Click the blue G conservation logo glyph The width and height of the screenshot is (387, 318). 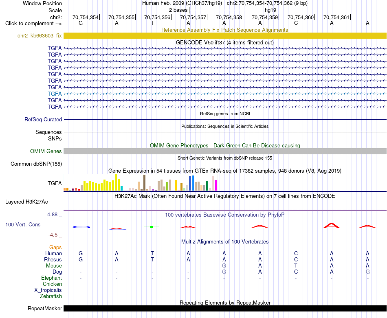point(81,227)
